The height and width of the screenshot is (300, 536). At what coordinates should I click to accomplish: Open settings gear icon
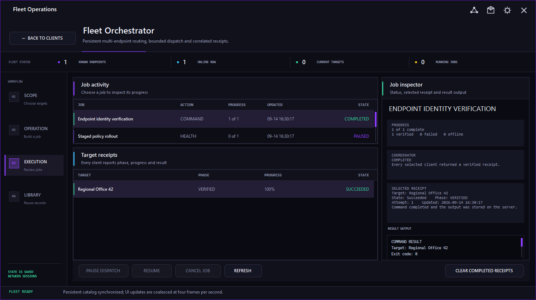(x=507, y=10)
